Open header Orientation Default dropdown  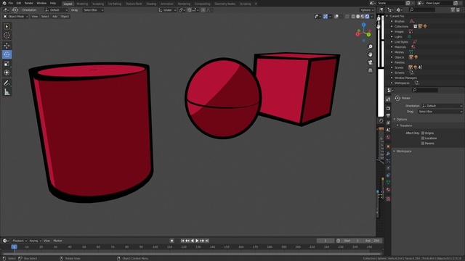56,10
